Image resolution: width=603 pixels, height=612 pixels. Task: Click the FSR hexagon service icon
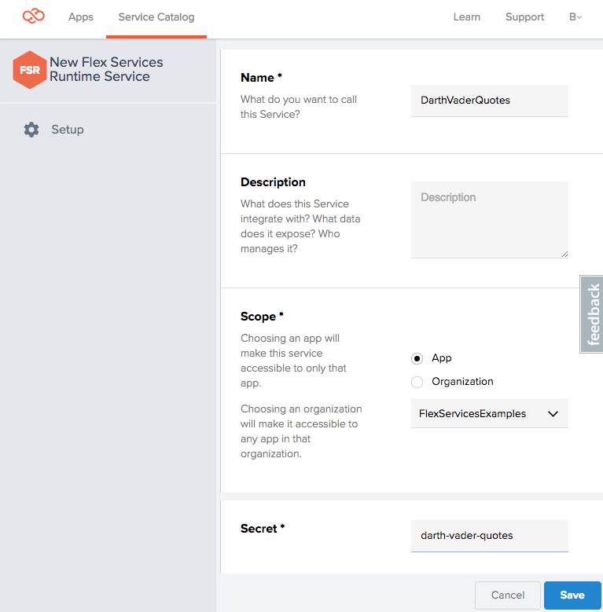coord(30,70)
